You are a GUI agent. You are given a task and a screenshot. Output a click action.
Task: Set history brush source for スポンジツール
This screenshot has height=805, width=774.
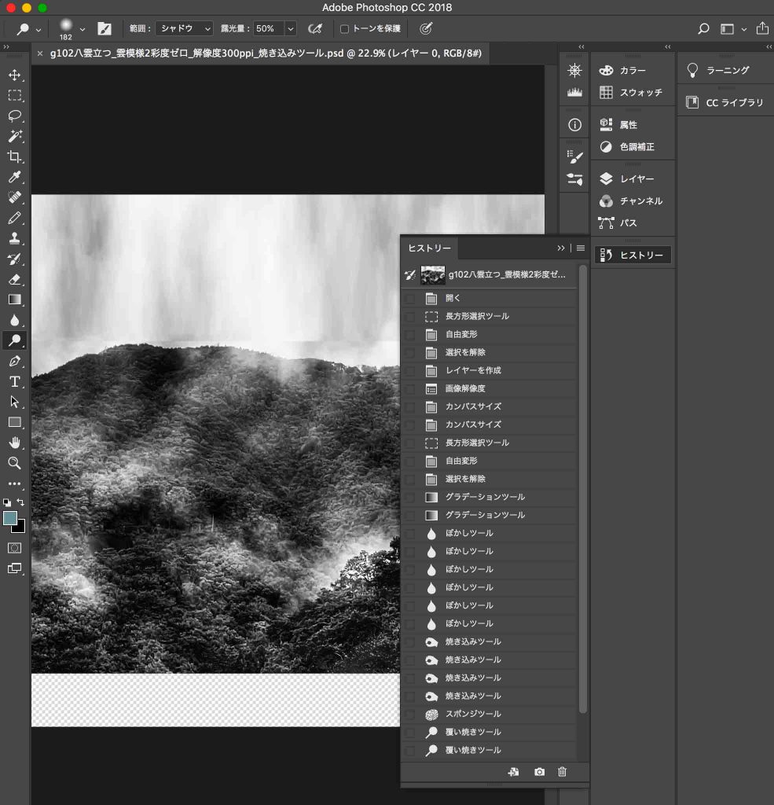(x=410, y=714)
